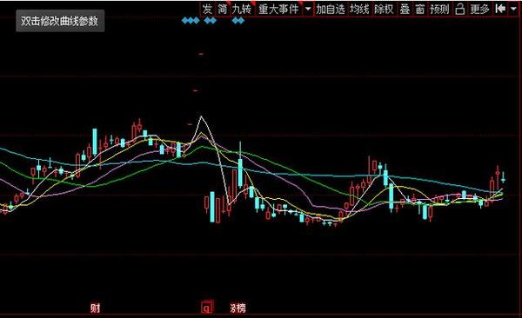Screen dimensions: 522x318
Task: Click the 窗 window button
Action: (x=420, y=9)
